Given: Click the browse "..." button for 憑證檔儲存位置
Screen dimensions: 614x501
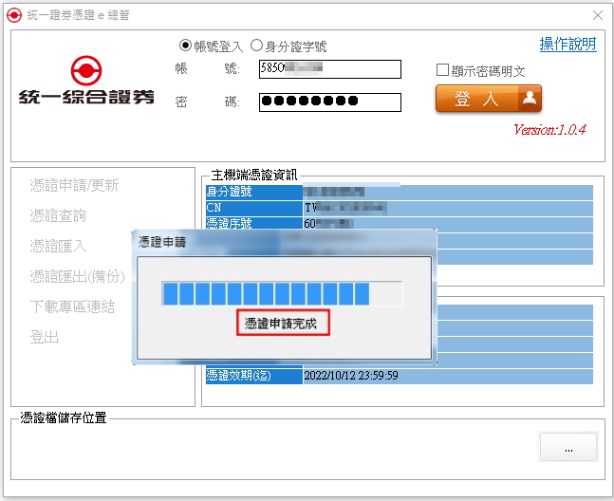Looking at the screenshot, I should 568,446.
